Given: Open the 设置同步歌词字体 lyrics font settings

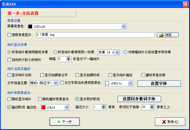Looking at the screenshot, I should pyautogui.click(x=139, y=99).
